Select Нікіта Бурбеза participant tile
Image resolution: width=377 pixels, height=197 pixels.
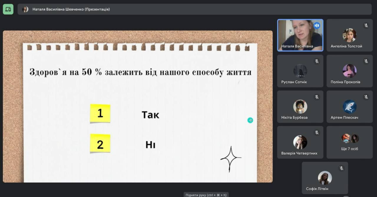pos(300,107)
